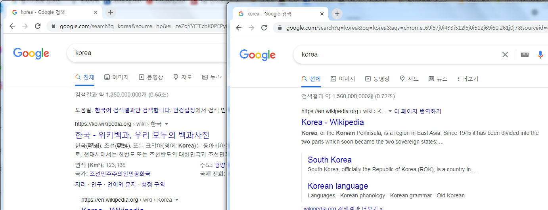Select the korea - Google 검색 tab in the right window
Screen dimensions: 548x210
coord(280,14)
